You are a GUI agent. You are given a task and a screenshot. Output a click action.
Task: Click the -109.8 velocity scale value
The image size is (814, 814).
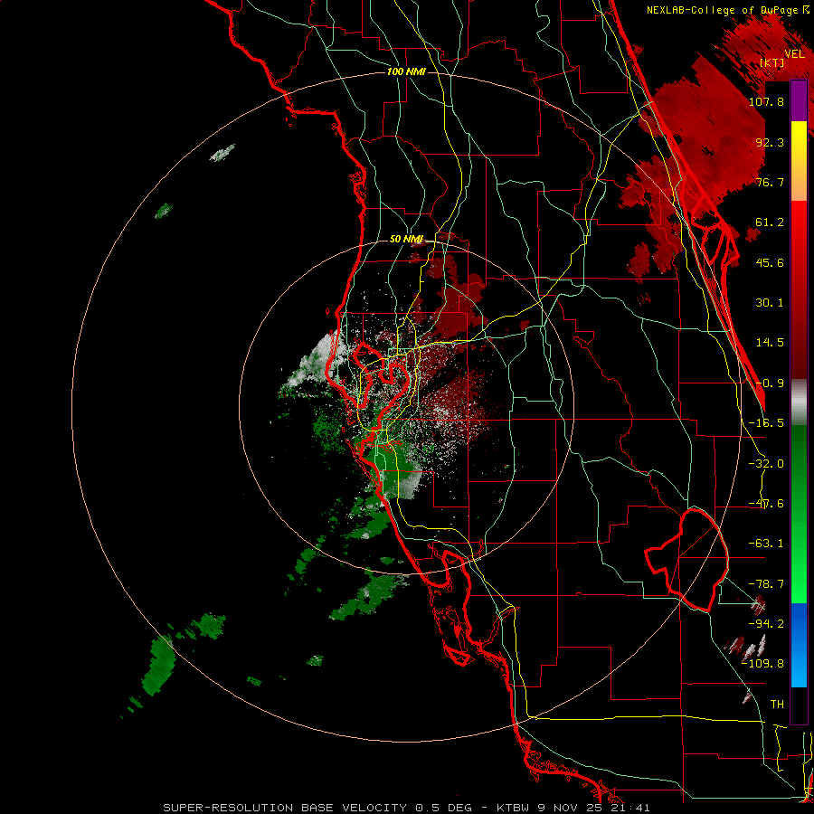(x=763, y=664)
